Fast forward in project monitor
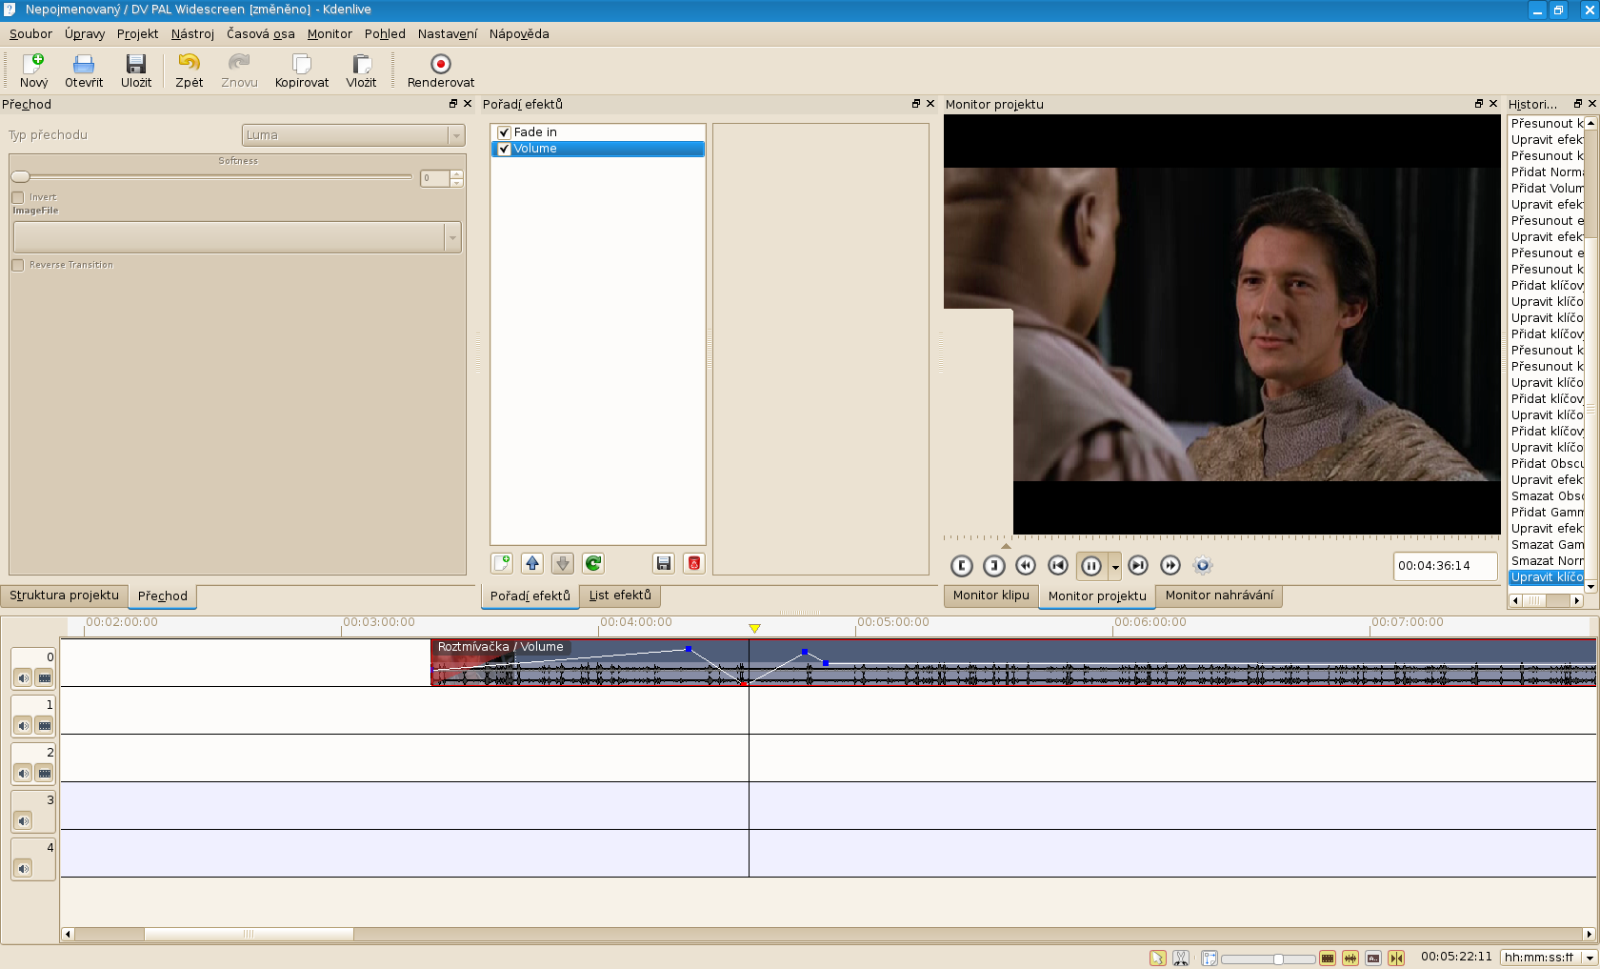 [1170, 566]
